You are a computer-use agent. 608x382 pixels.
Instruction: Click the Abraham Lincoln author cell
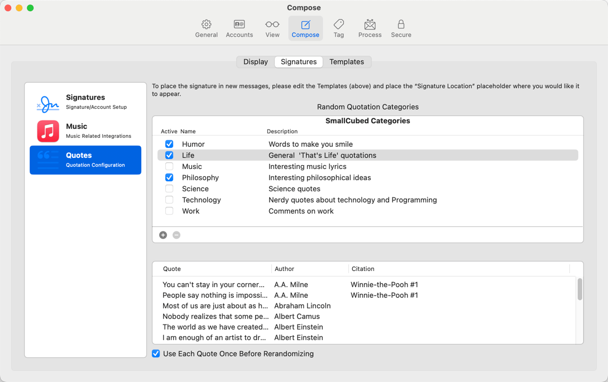point(303,306)
